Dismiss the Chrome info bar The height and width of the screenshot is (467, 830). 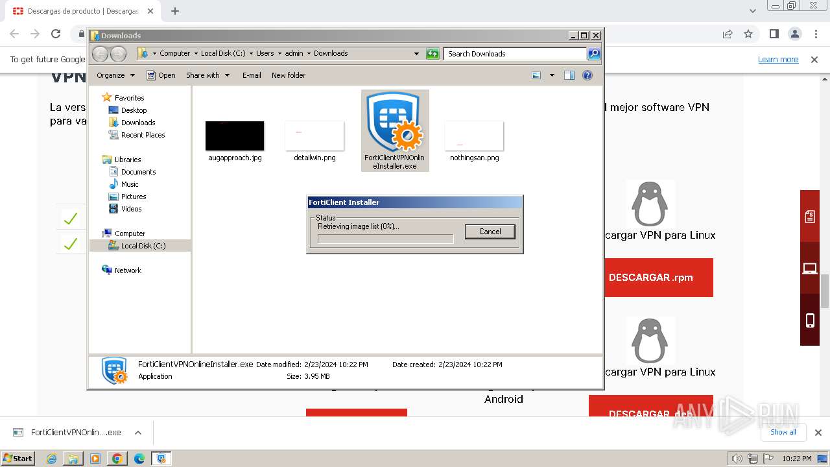pos(814,59)
